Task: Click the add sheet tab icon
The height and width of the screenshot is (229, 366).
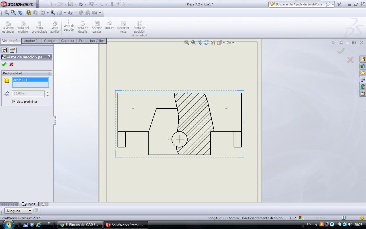Action: (43, 204)
